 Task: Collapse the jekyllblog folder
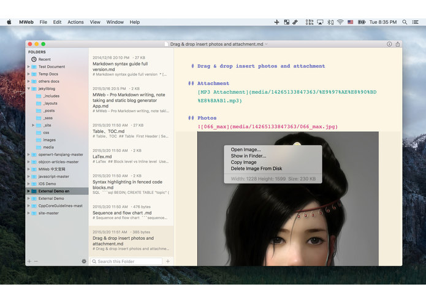(x=29, y=88)
